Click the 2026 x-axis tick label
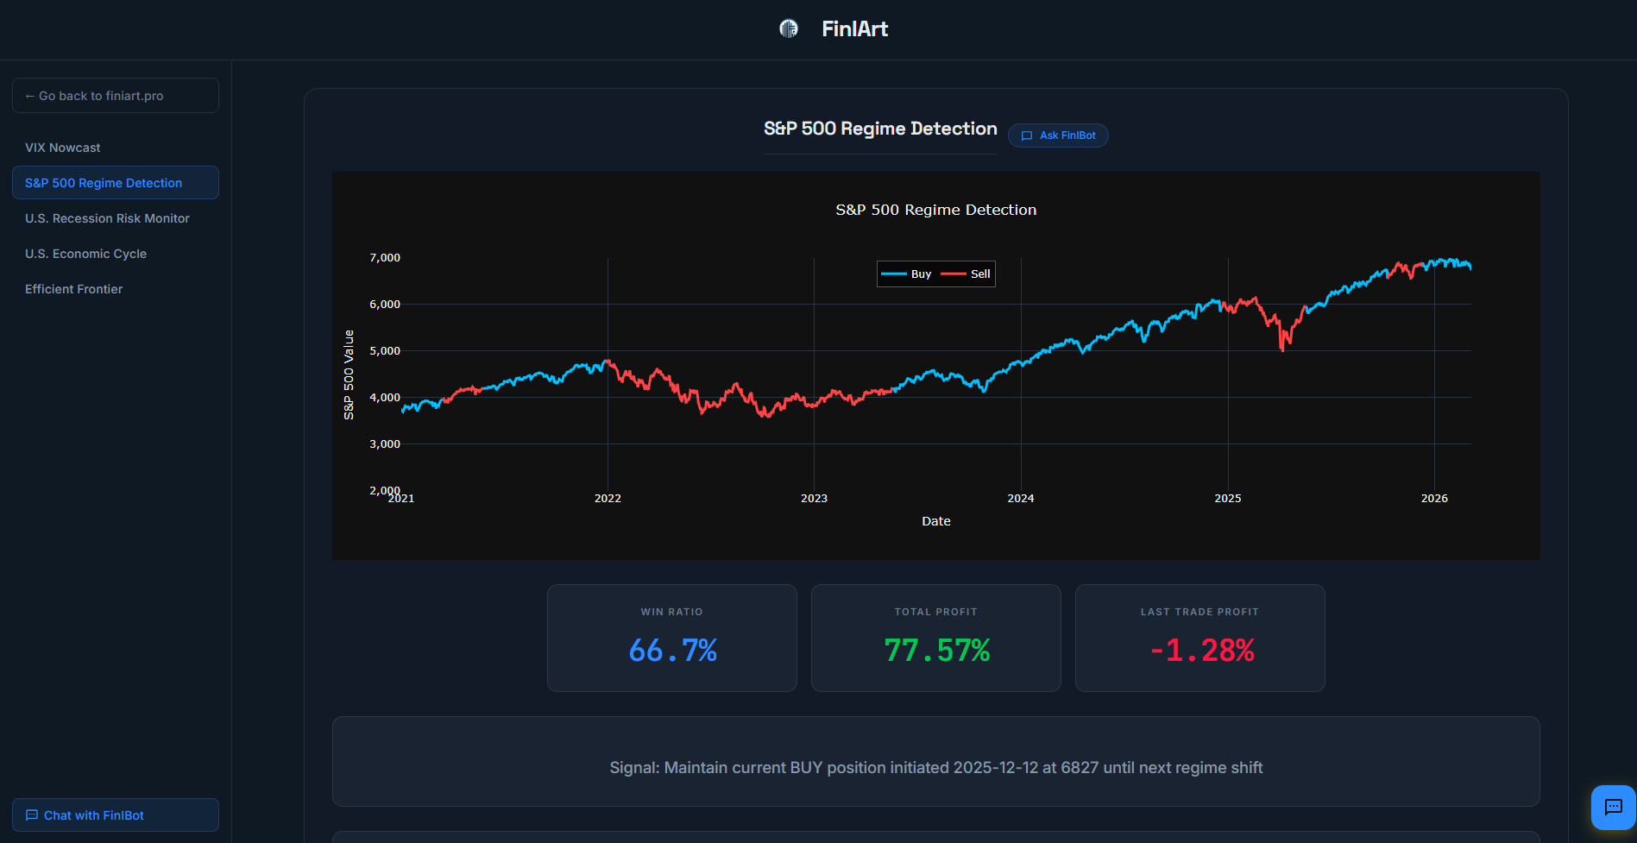 pos(1434,499)
